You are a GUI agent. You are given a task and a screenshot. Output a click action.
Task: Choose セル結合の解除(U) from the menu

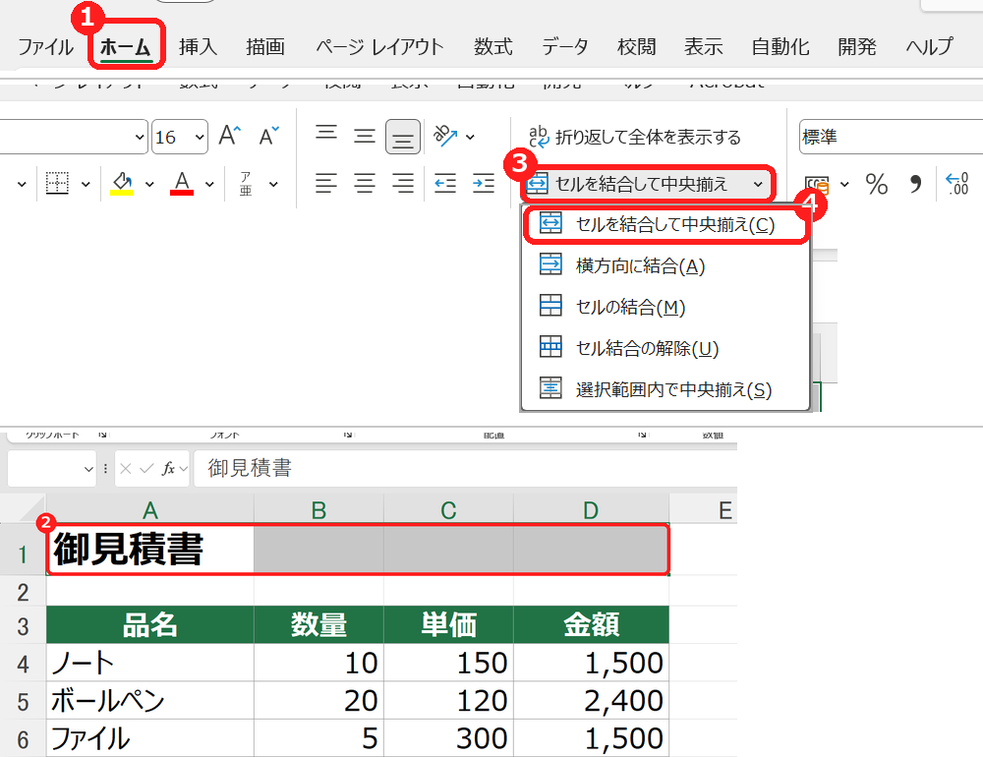665,348
